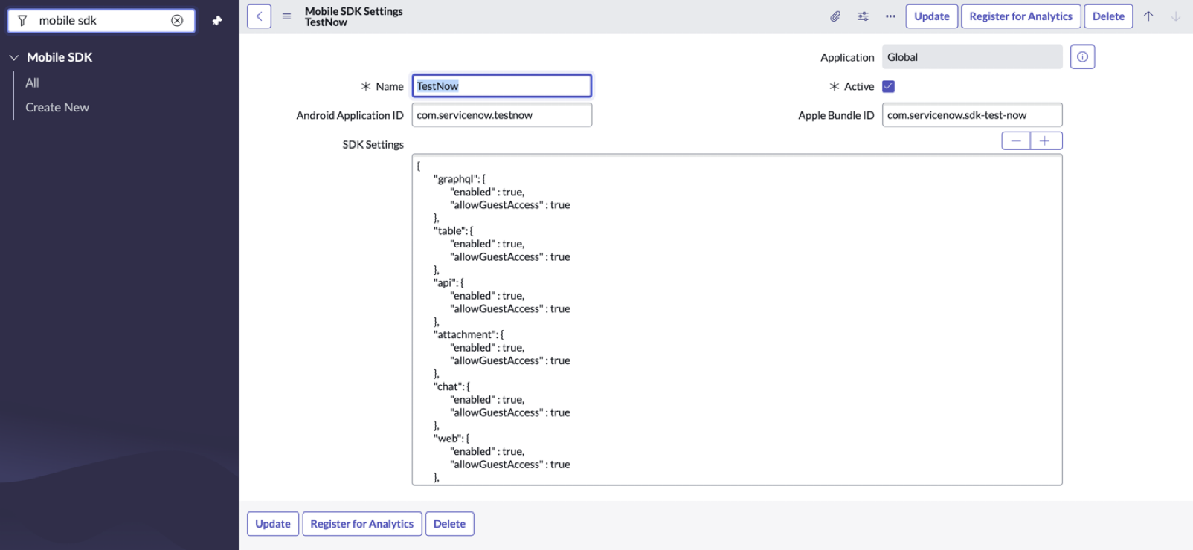The height and width of the screenshot is (550, 1193).
Task: Go to next record with down arrow
Action: point(1176,16)
